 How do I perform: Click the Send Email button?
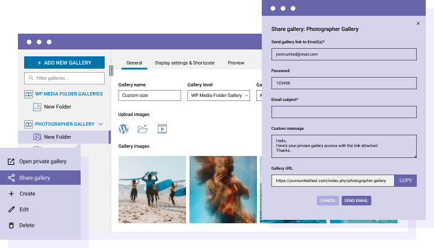click(x=356, y=201)
